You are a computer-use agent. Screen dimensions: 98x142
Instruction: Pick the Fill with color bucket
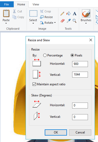[68, 13]
